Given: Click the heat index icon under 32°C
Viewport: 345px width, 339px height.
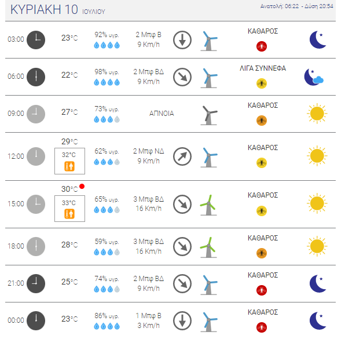Looking at the screenshot, I should (69, 166).
